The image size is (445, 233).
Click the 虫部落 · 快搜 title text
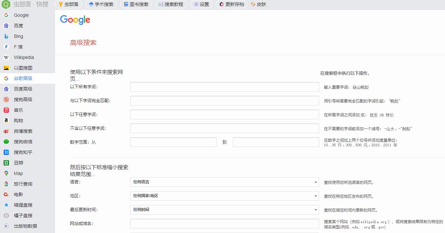tap(31, 5)
